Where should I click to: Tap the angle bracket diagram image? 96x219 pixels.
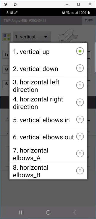(x=68, y=36)
